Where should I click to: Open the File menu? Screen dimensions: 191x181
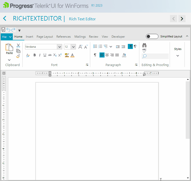point(7,37)
